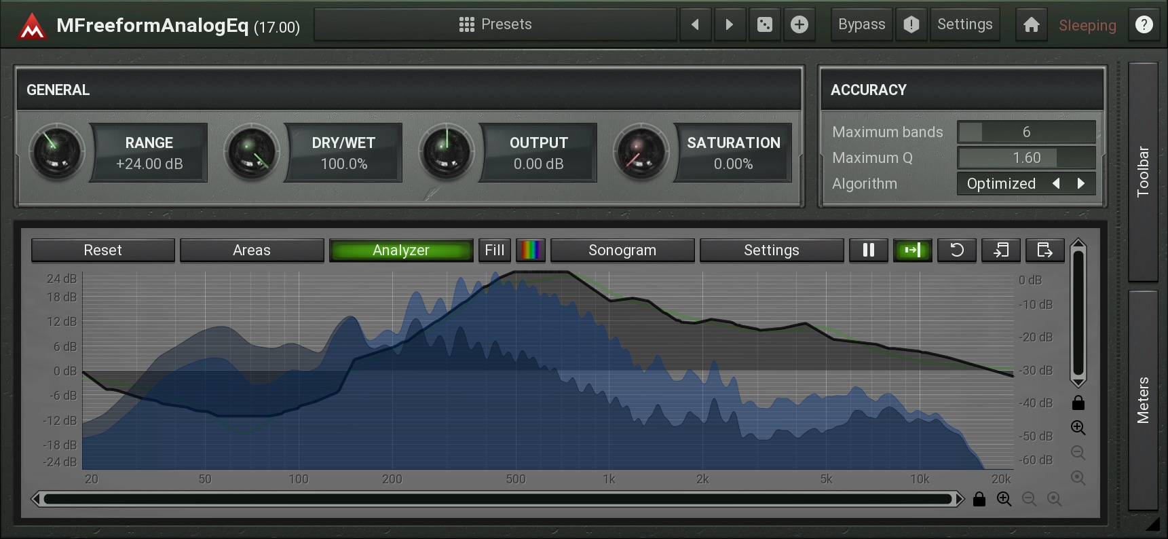1168x539 pixels.
Task: Open the help question mark icon
Action: coord(1144,25)
